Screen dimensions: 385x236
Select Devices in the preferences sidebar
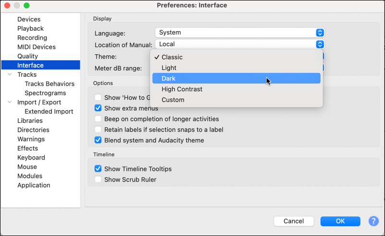tap(29, 19)
